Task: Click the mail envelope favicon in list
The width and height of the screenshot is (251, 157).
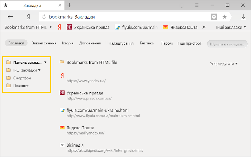Action: (62, 127)
